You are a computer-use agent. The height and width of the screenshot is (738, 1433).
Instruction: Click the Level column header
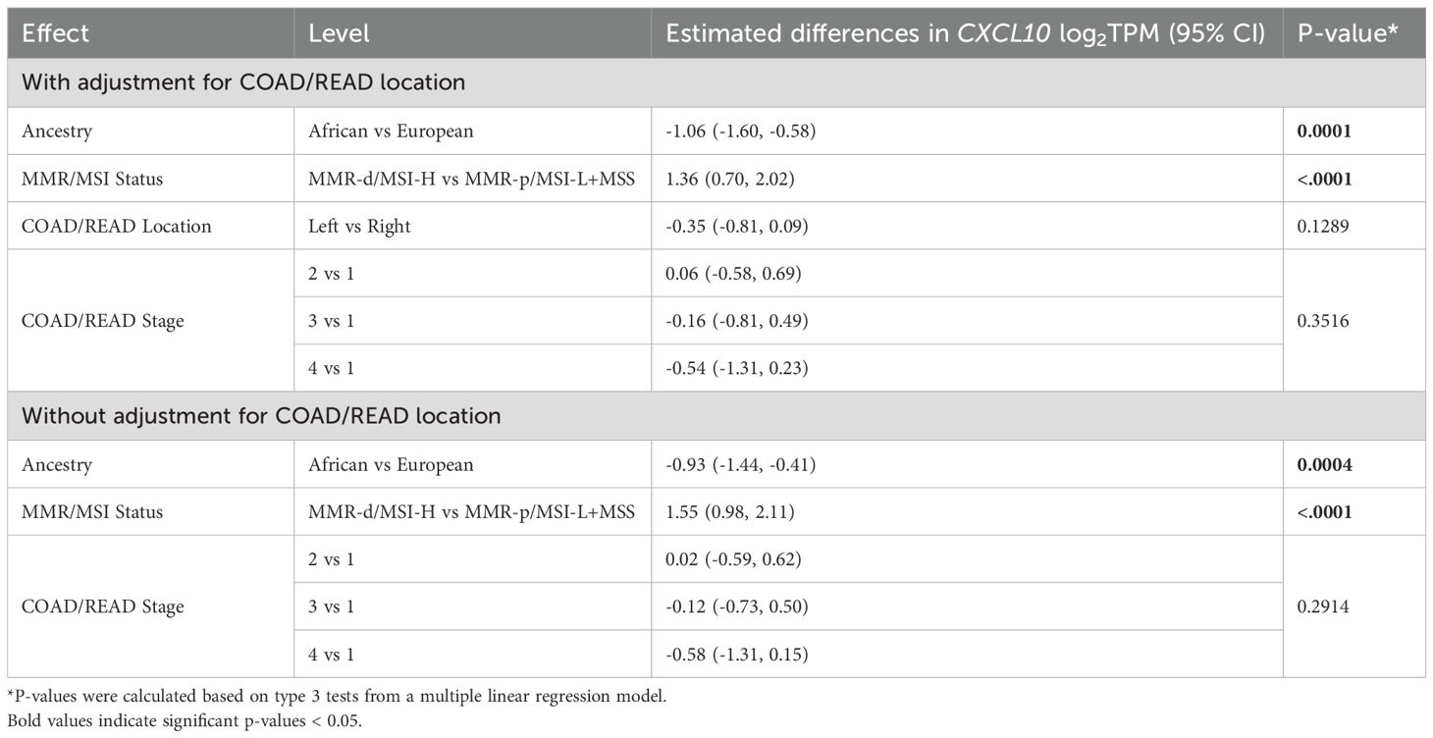coord(339,32)
